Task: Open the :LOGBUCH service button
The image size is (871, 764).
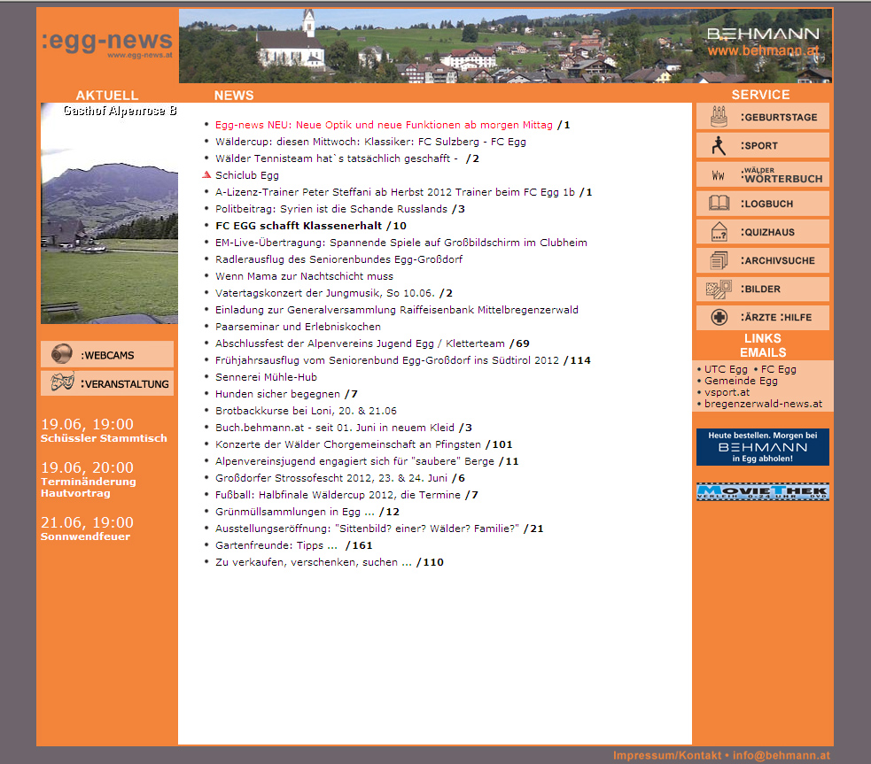Action: pos(763,203)
